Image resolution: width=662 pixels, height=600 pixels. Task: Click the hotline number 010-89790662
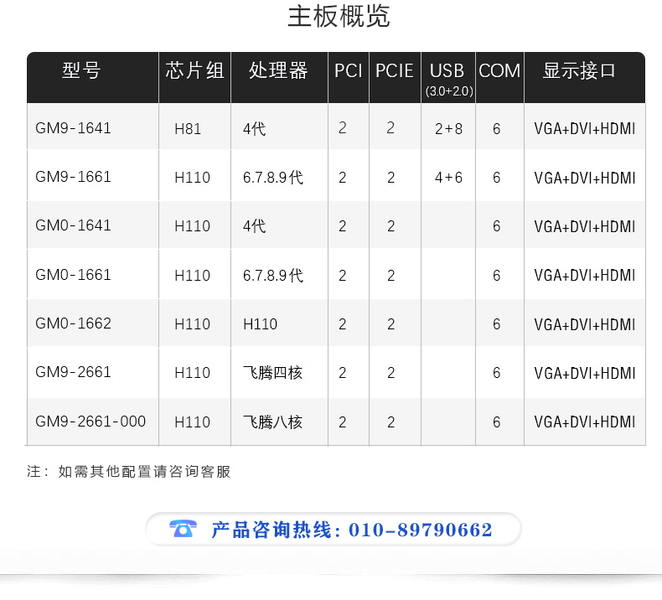421,530
